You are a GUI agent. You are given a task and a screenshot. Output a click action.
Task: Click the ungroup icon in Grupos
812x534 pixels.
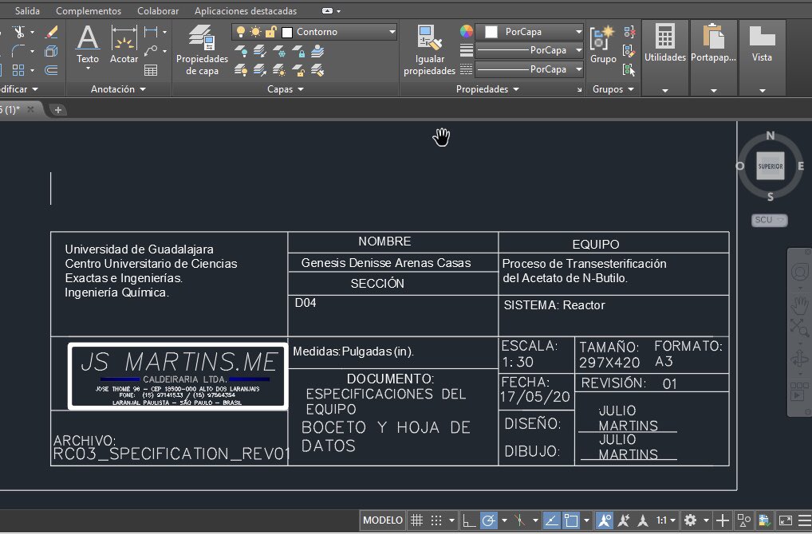point(629,32)
